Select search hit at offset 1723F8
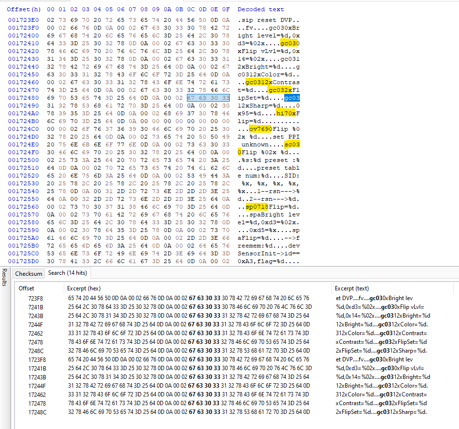This screenshot has height=429, width=459. (37, 360)
